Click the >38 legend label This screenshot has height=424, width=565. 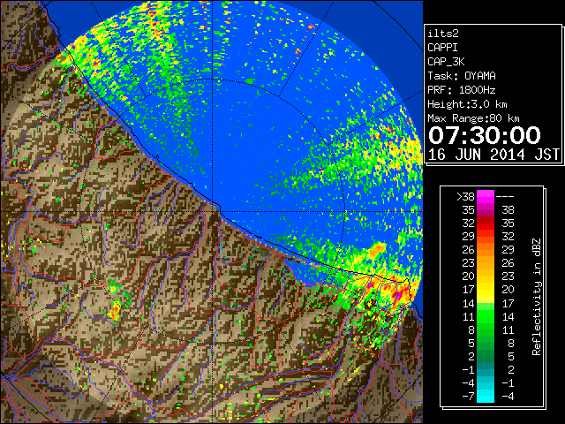465,196
